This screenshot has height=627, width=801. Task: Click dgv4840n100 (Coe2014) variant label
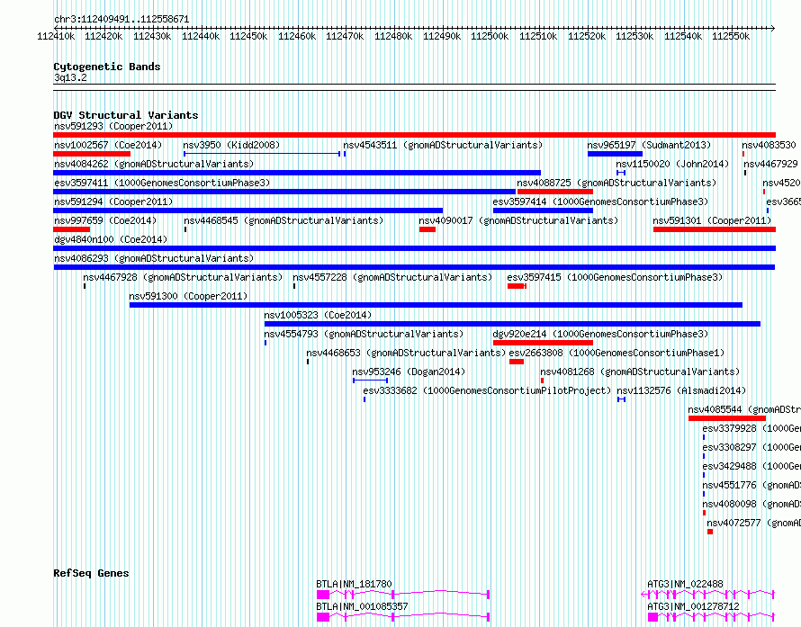click(111, 239)
